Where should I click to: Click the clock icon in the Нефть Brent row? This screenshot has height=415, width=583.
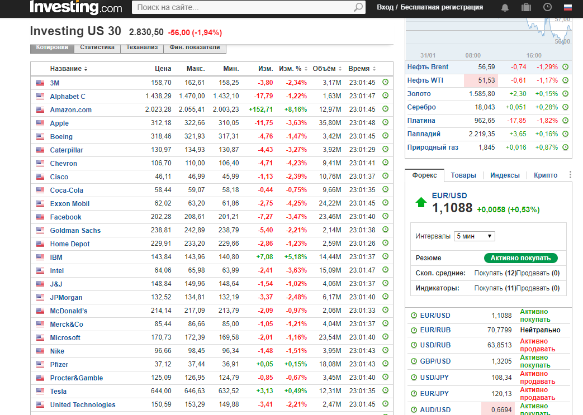pos(566,67)
